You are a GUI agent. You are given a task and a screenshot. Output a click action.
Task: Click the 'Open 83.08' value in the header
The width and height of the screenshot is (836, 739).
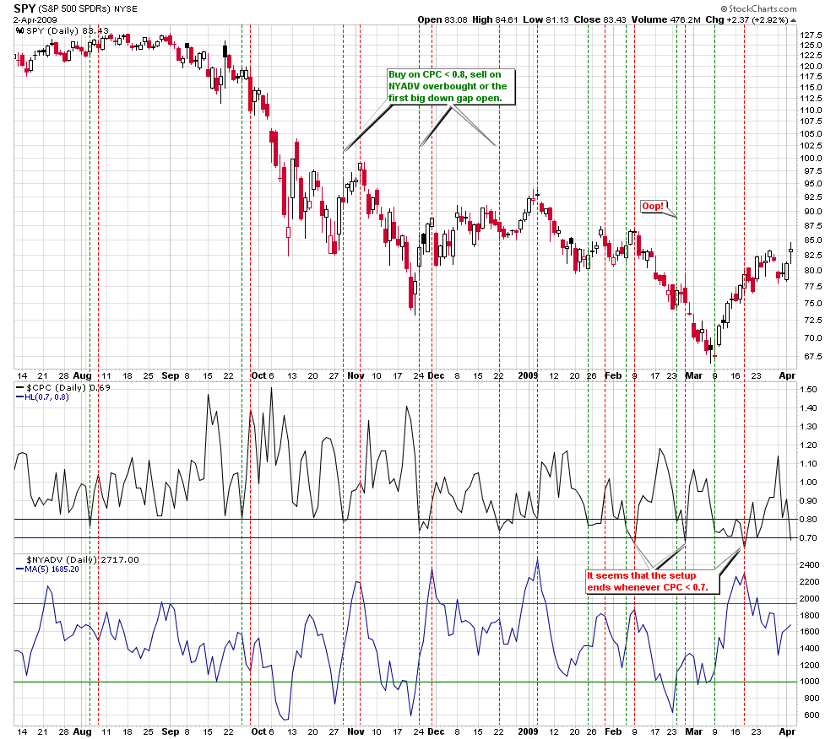[442, 19]
